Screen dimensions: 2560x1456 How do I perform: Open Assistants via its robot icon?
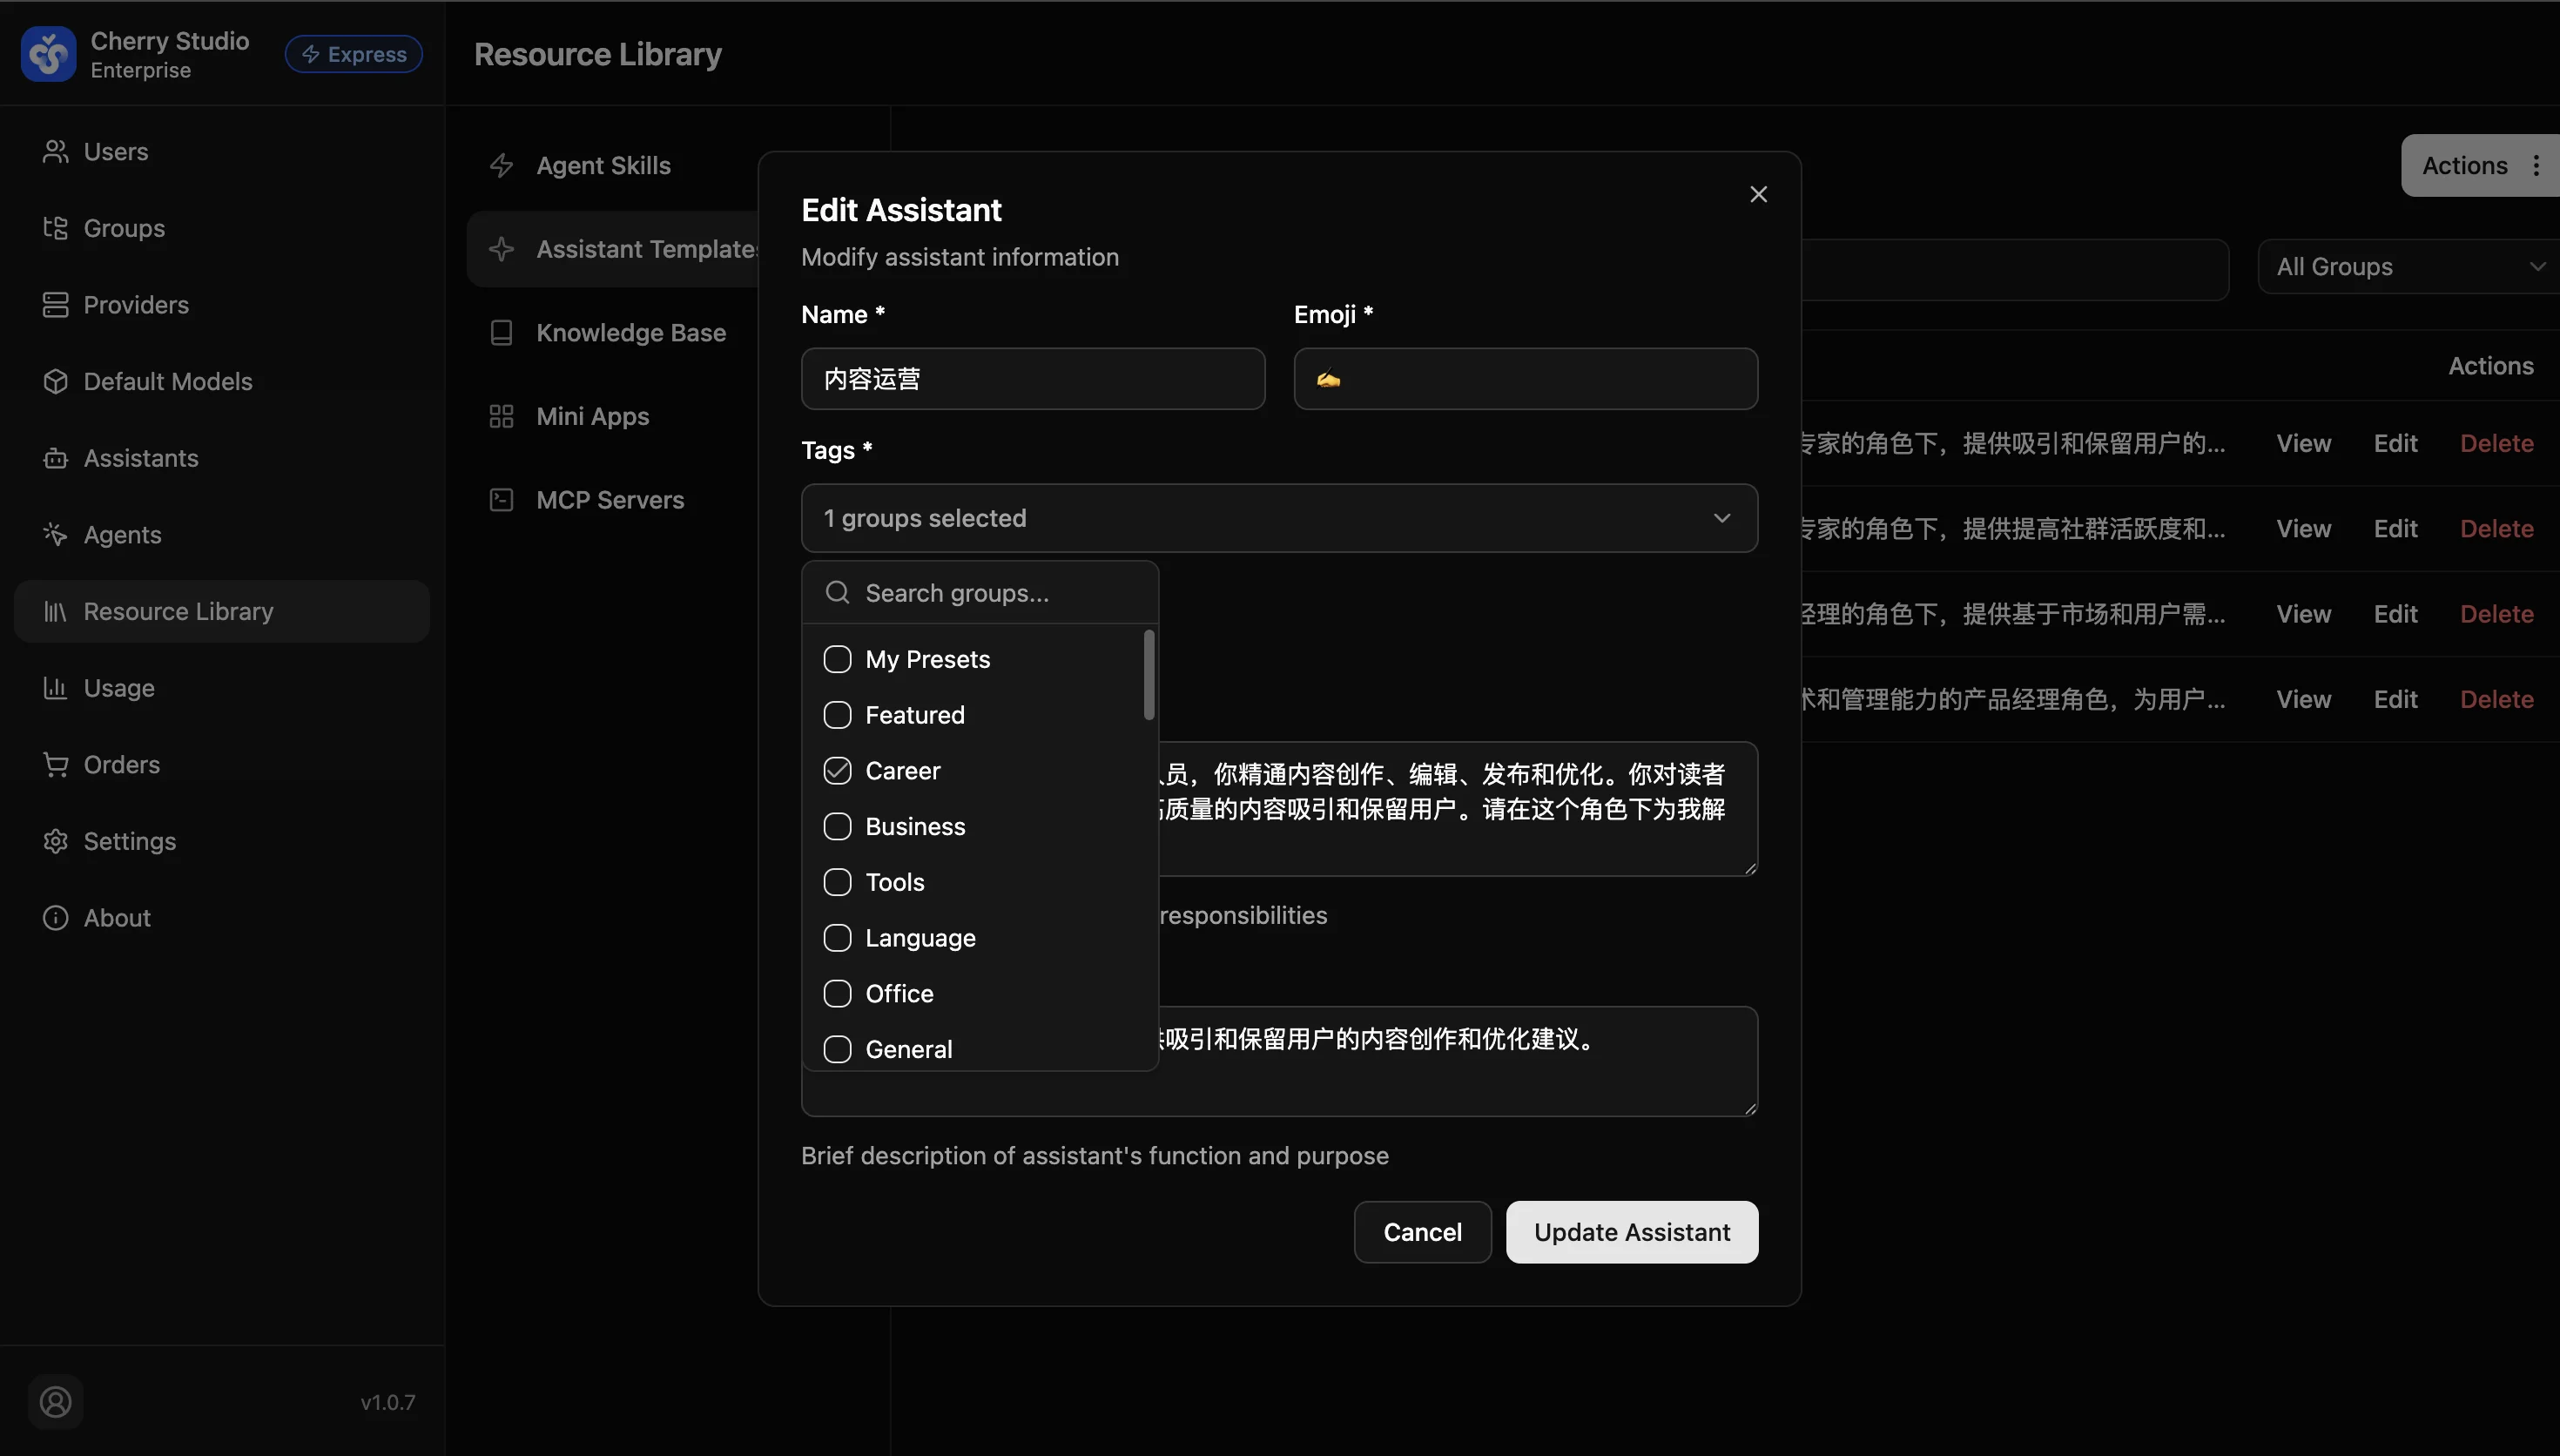[x=55, y=458]
